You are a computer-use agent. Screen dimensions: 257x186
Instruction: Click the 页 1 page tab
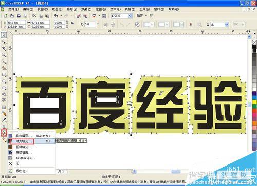pyautogui.click(x=61, y=171)
